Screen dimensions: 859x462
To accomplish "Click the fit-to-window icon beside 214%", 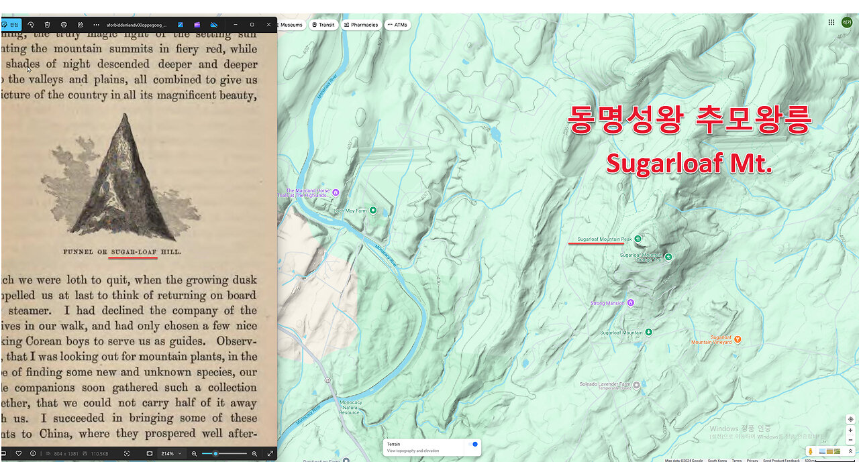I will click(150, 454).
